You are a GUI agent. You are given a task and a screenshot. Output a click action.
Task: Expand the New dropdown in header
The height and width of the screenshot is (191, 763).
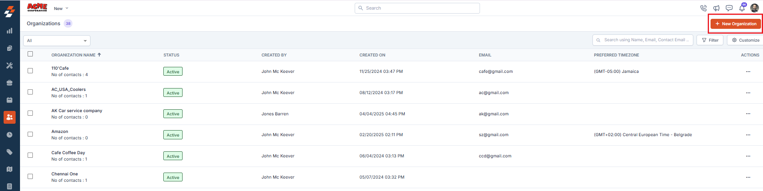coord(61,8)
